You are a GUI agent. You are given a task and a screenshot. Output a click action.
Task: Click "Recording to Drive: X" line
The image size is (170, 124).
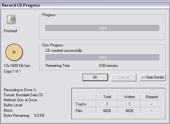[x=20, y=90]
